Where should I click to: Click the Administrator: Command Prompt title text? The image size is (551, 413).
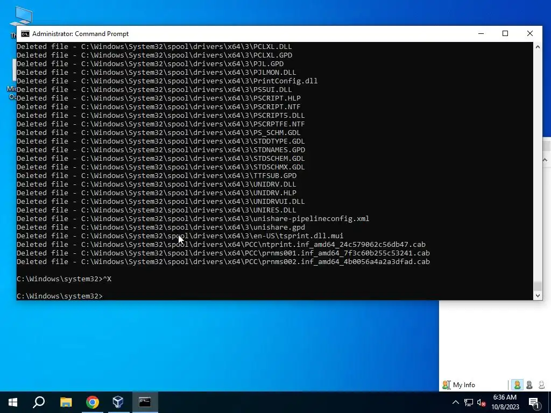point(81,34)
